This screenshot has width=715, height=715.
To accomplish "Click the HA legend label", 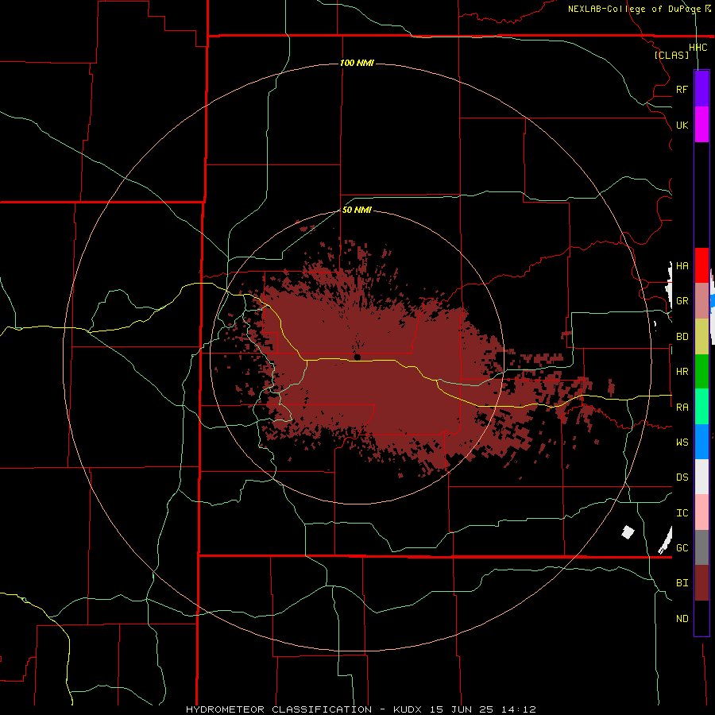I will point(682,265).
